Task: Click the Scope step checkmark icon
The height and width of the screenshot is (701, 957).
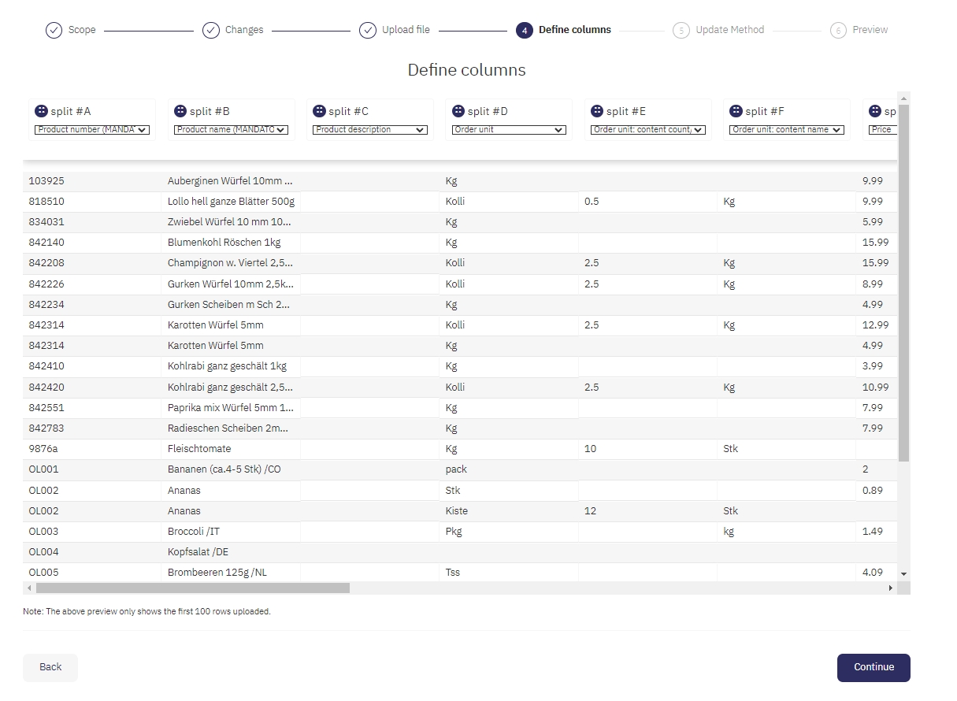Action: pos(54,30)
